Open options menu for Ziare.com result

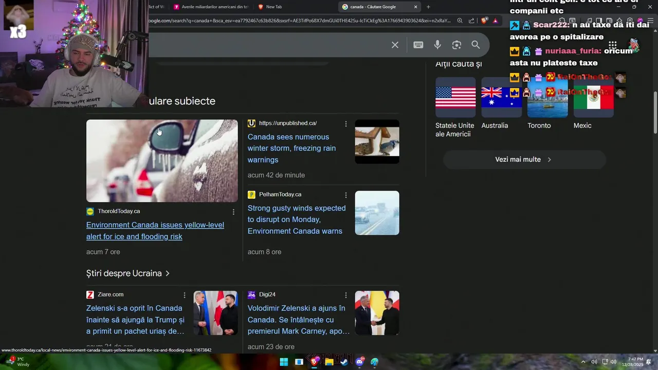tap(184, 295)
